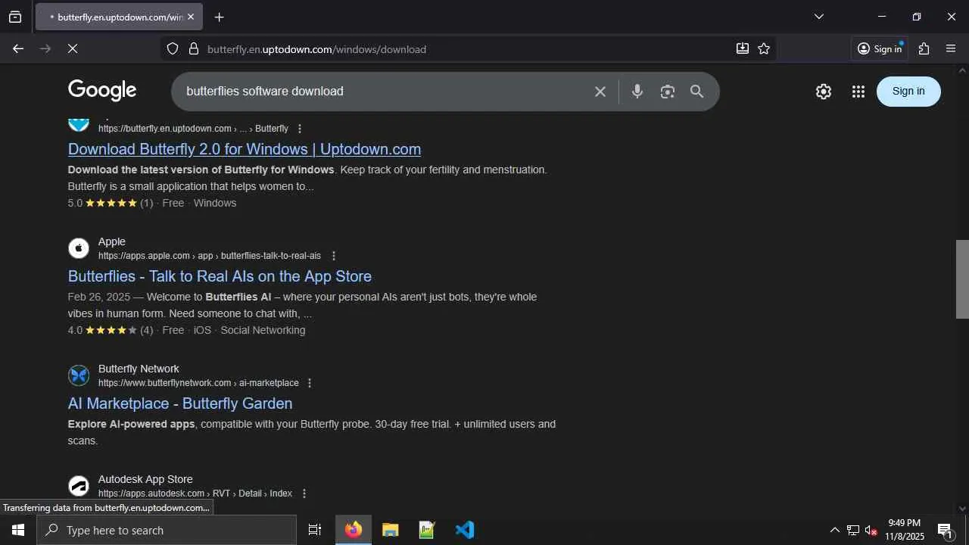
Task: Click the butterfly.en.uptodown.com breadcrumb URL
Action: (193, 129)
